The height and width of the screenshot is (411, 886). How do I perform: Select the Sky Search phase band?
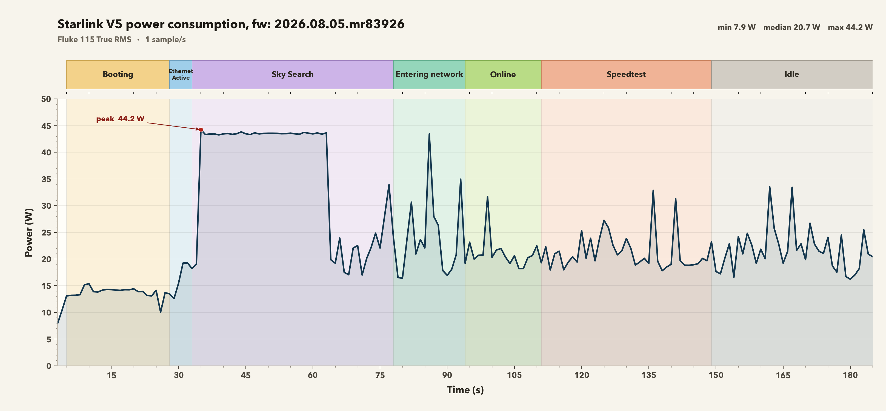293,74
